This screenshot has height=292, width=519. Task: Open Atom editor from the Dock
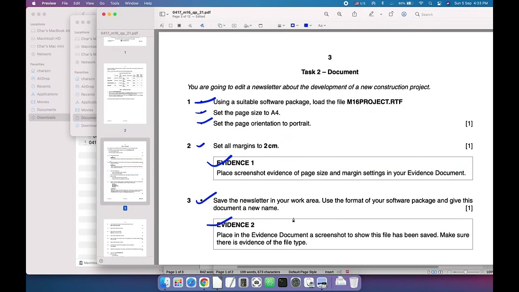[x=269, y=282]
